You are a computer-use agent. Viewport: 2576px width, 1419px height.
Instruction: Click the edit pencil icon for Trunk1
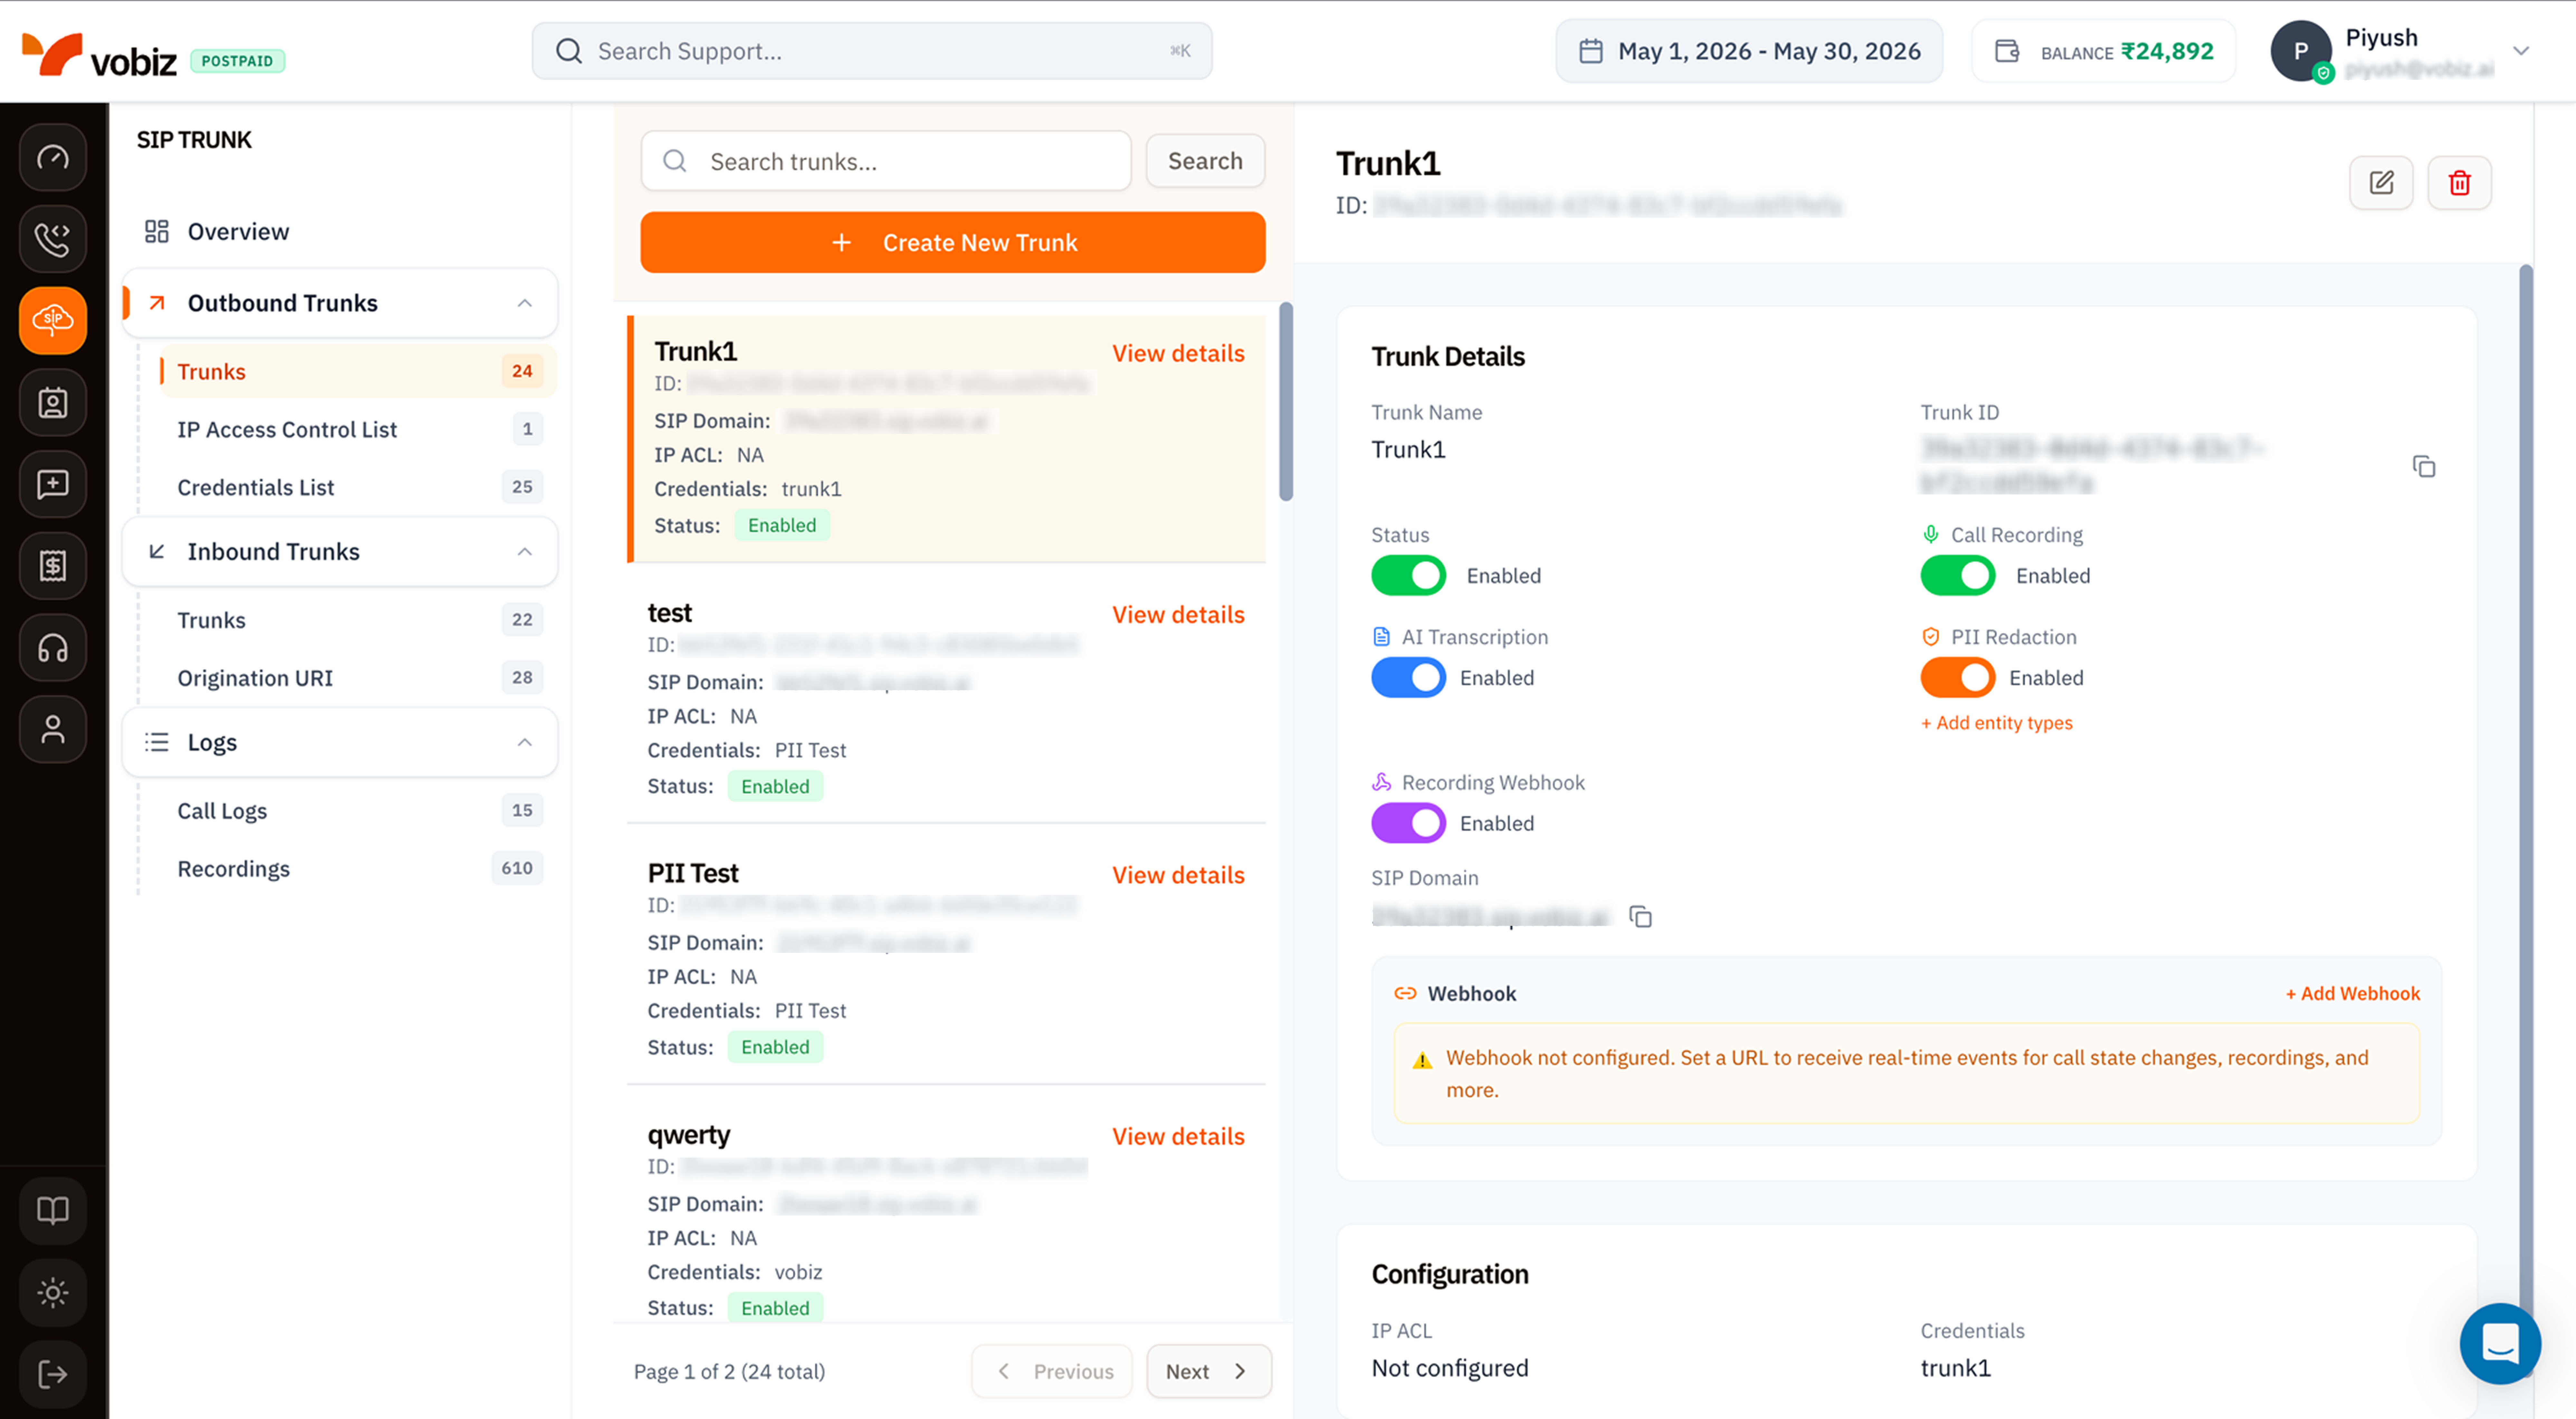click(2381, 183)
